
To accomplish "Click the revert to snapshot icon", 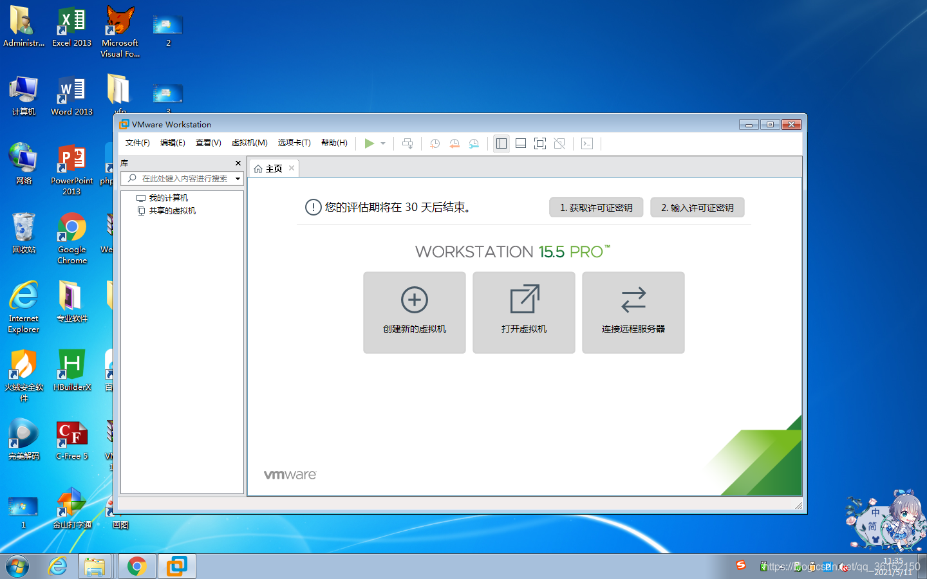I will [x=454, y=143].
